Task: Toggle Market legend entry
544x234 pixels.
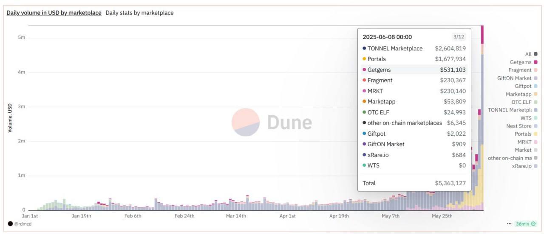Action: pos(526,150)
